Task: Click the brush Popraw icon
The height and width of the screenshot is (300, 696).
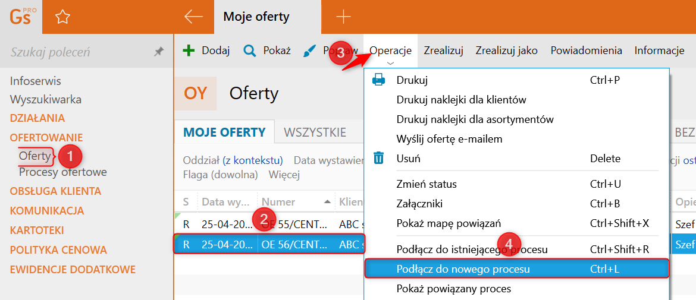Action: click(x=308, y=51)
